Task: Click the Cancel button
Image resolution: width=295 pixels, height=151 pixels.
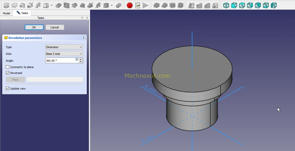Action: (55, 27)
